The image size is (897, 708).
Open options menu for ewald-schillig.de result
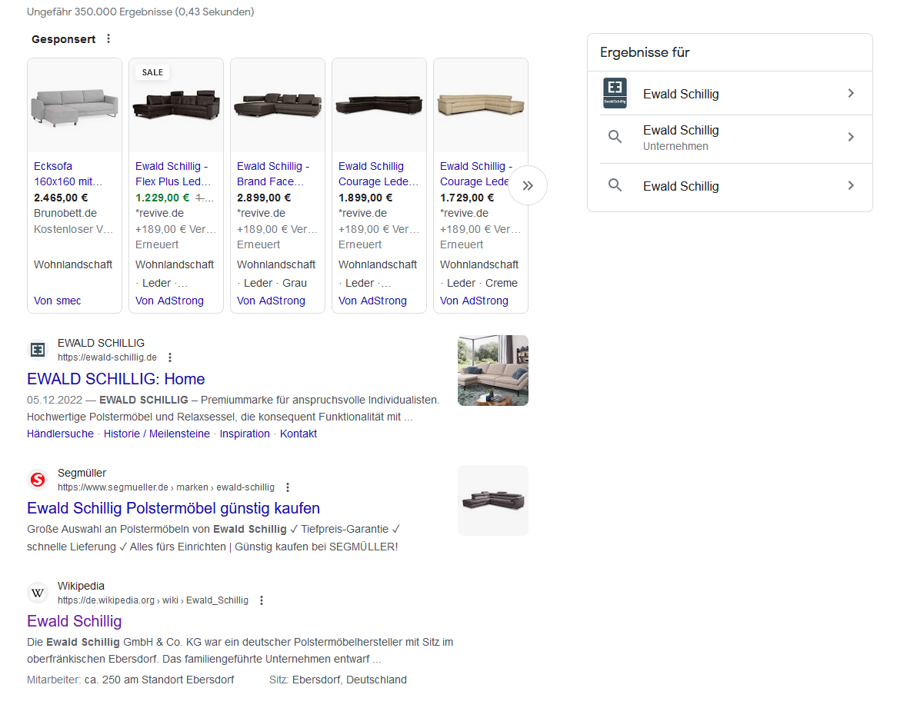170,357
